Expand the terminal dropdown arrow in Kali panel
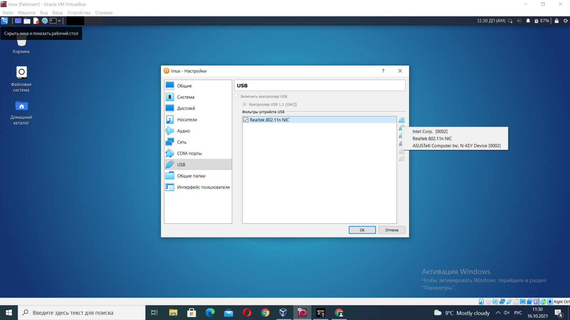Image resolution: width=570 pixels, height=320 pixels. [59, 21]
